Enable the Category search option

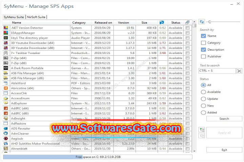point(203,43)
